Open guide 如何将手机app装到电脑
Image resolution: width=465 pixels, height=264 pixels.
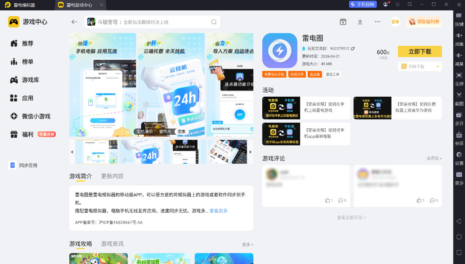[x=306, y=134]
